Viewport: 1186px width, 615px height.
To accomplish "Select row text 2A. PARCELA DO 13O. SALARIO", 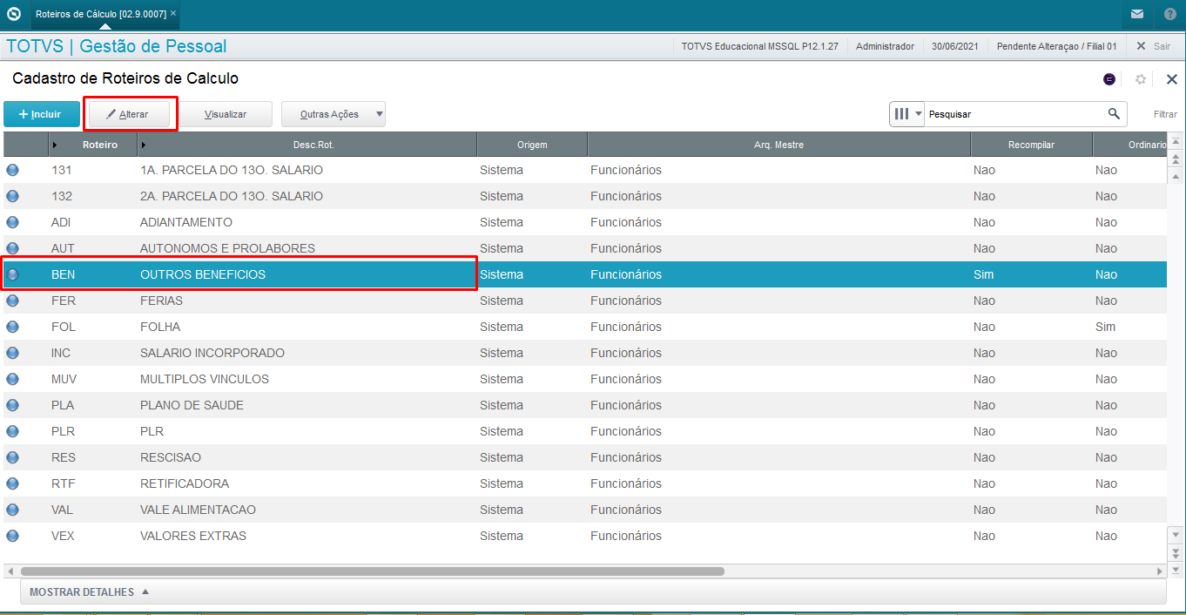I will click(x=232, y=196).
